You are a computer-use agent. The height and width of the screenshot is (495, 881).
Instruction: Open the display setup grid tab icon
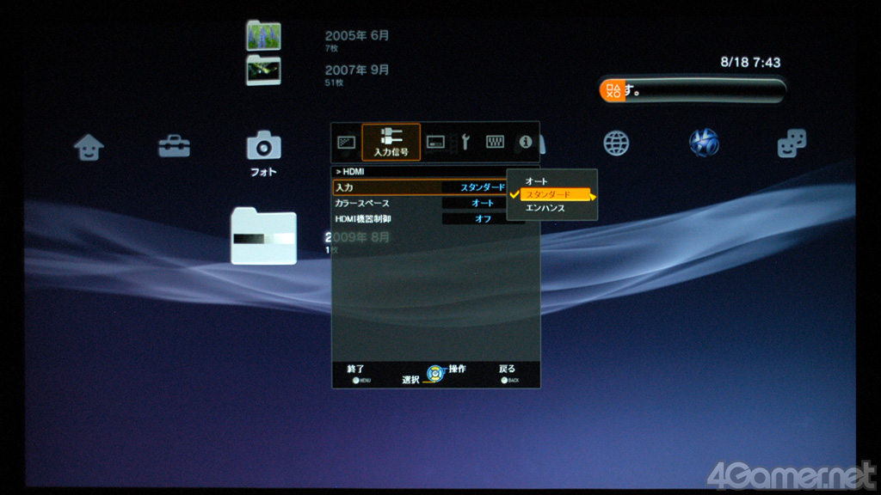495,142
